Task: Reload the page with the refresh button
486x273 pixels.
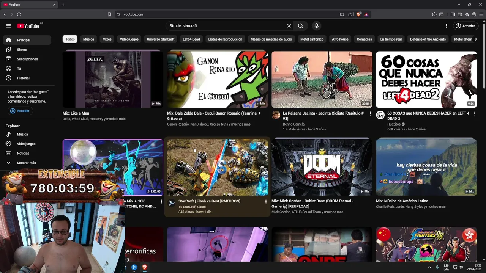Action: (19, 14)
